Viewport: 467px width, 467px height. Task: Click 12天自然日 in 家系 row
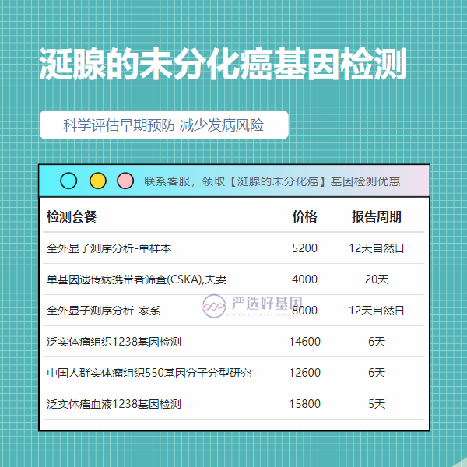377,311
